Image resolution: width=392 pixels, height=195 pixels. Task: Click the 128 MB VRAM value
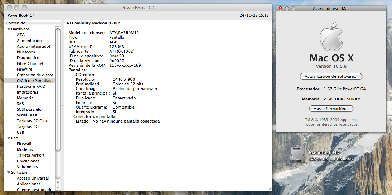click(116, 47)
